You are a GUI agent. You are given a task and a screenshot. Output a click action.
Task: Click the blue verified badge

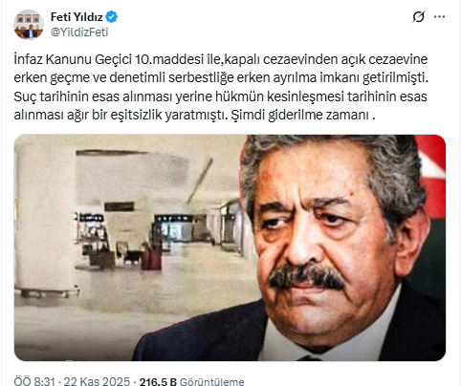coord(112,16)
